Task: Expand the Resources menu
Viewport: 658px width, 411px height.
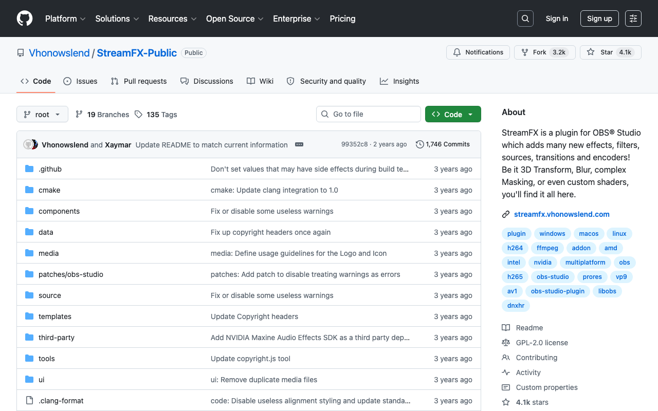Action: (x=173, y=18)
